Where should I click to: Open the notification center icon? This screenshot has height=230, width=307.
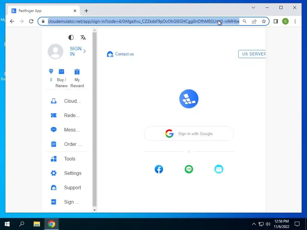(x=297, y=224)
